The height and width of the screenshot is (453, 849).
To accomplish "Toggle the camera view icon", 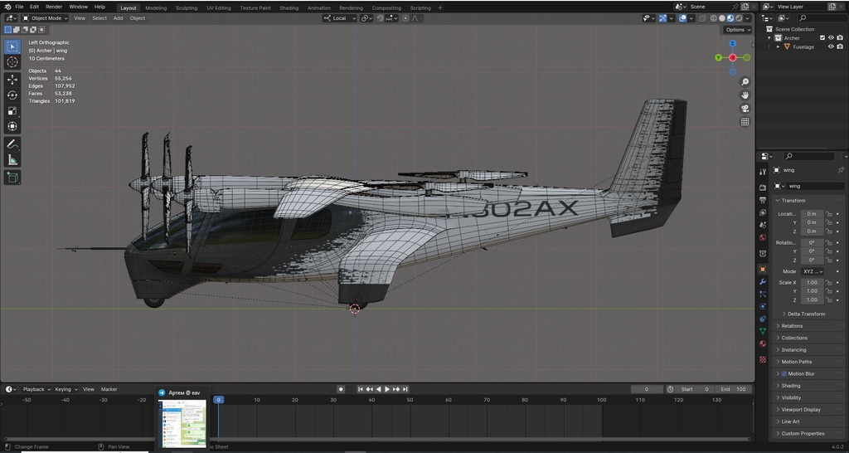I will pos(745,109).
